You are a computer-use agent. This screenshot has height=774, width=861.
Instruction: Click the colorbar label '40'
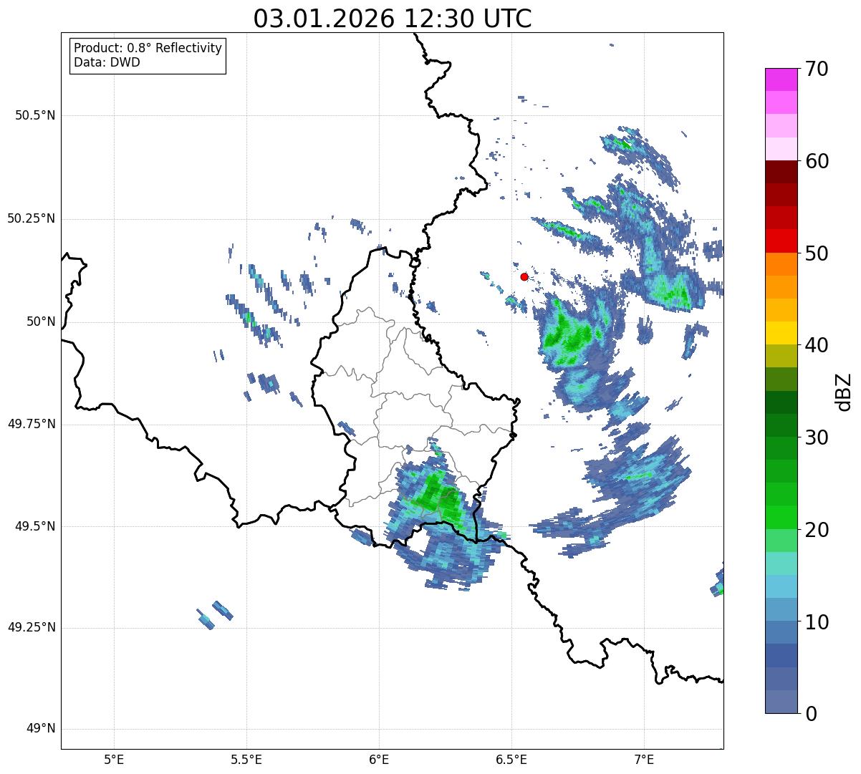pos(817,345)
